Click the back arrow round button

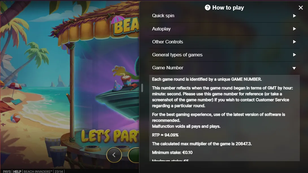coord(114,155)
